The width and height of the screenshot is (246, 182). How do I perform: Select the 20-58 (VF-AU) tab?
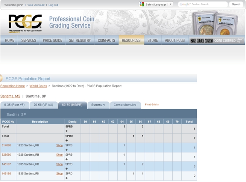pyautogui.click(x=44, y=105)
